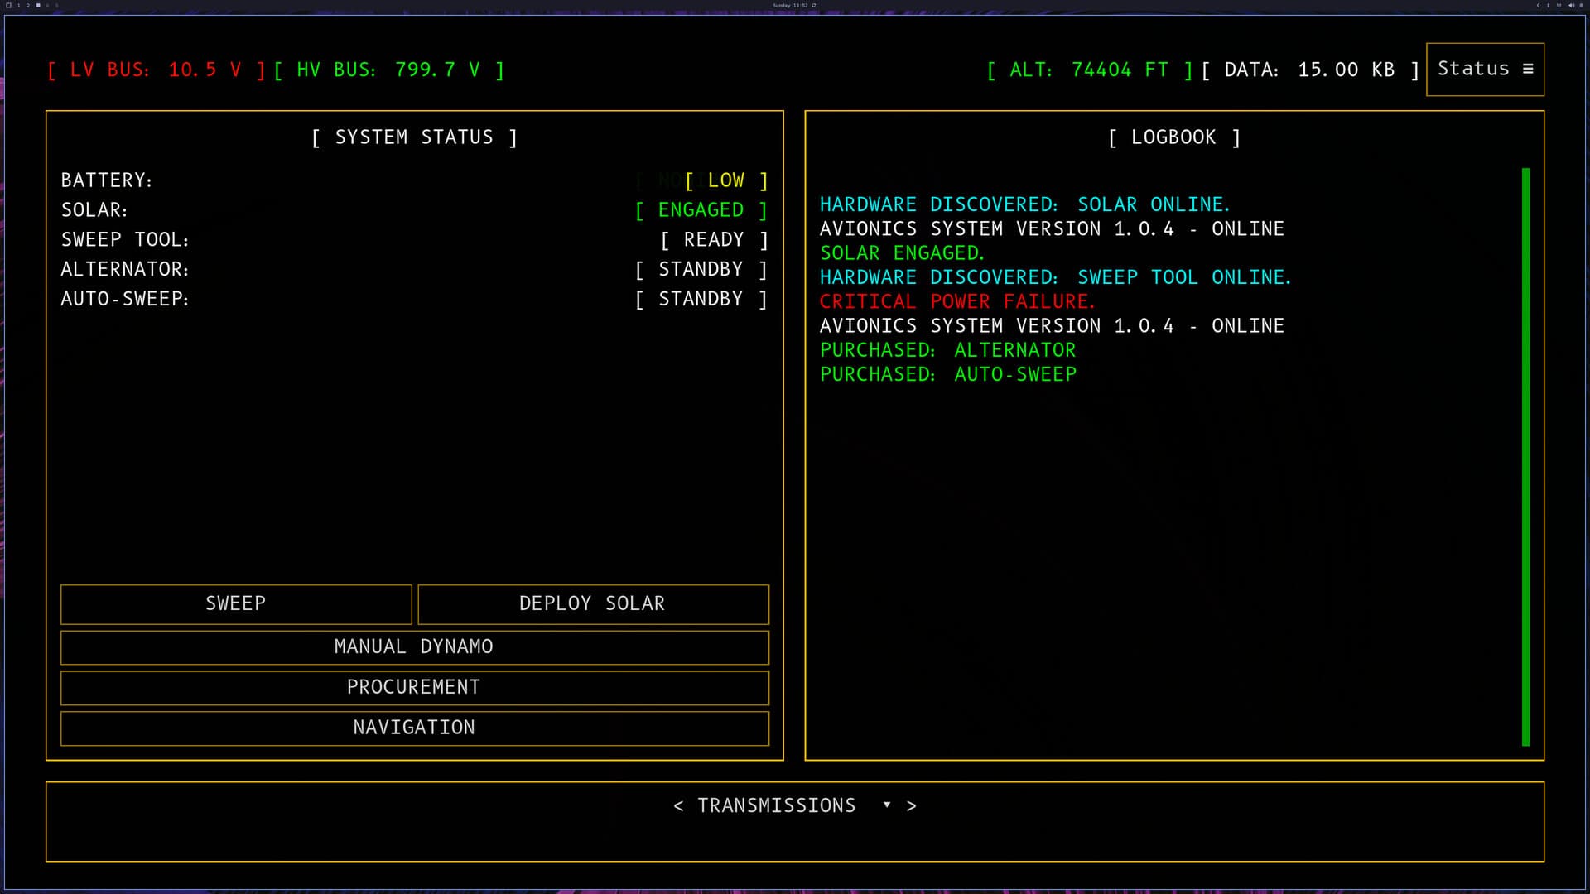1590x894 pixels.
Task: Activate DEPLOY SOLAR
Action: [593, 604]
